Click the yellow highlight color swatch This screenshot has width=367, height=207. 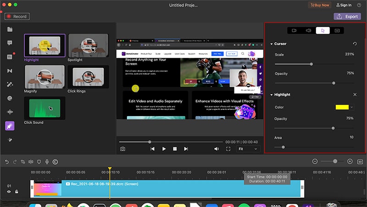342,107
